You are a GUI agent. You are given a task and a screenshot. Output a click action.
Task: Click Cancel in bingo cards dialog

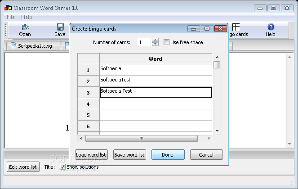tap(206, 154)
